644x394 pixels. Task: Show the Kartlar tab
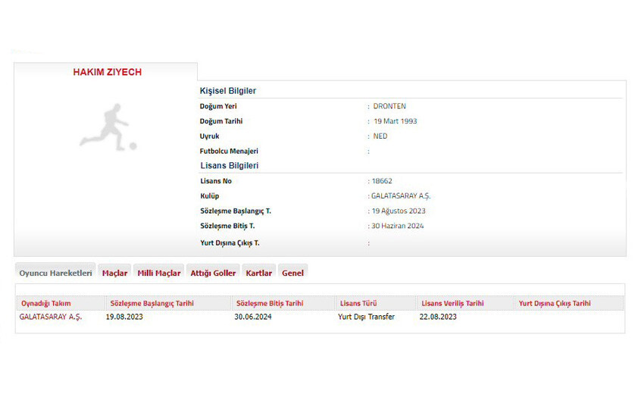pos(259,273)
